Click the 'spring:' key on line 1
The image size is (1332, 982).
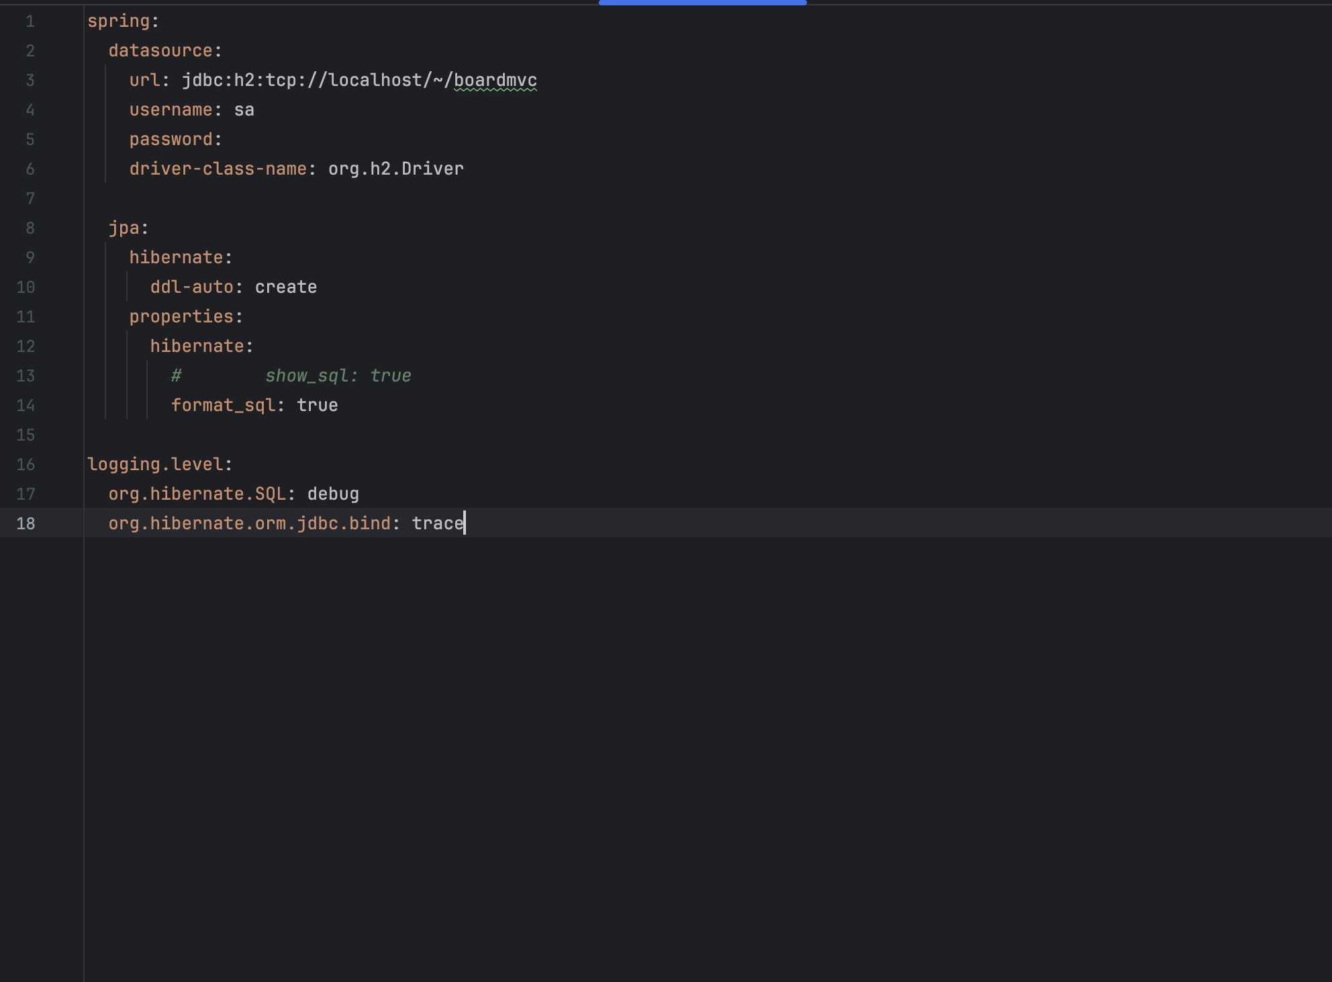[123, 21]
